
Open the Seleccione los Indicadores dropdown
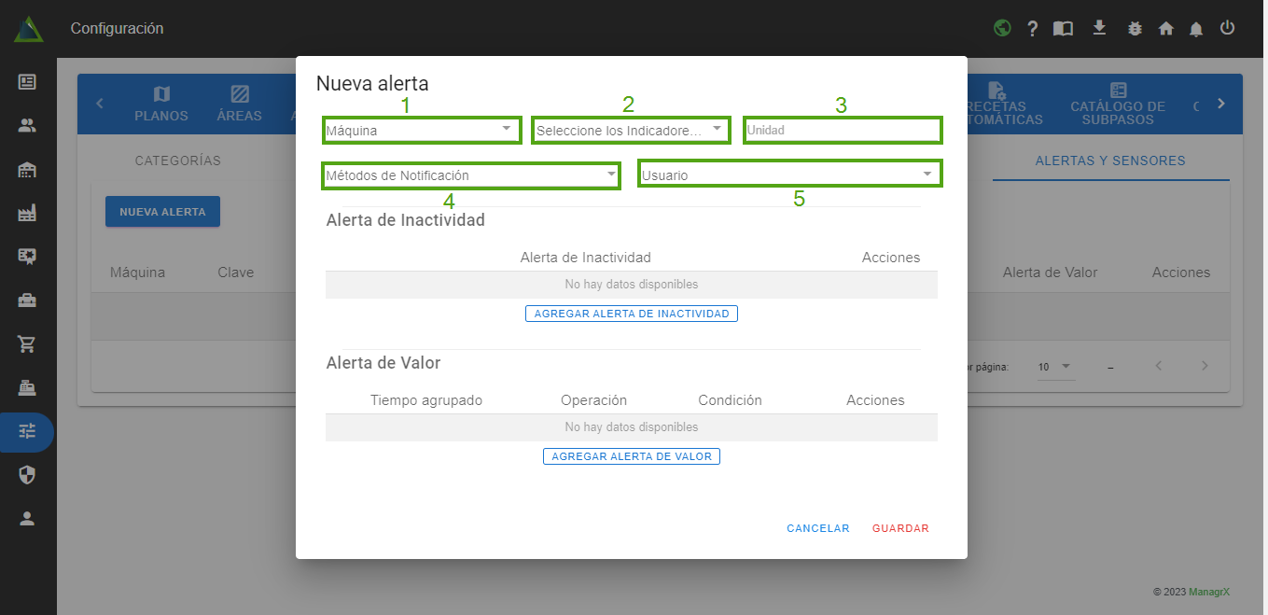click(630, 131)
